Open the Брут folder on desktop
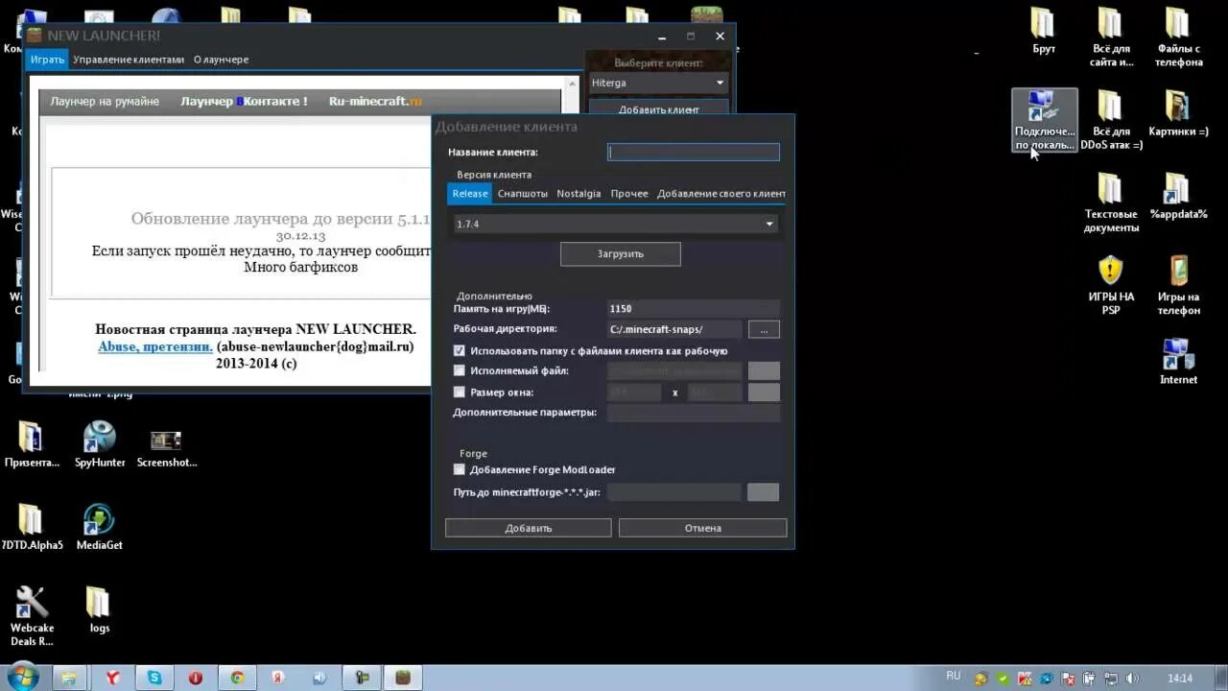1228x691 pixels. [x=1044, y=31]
